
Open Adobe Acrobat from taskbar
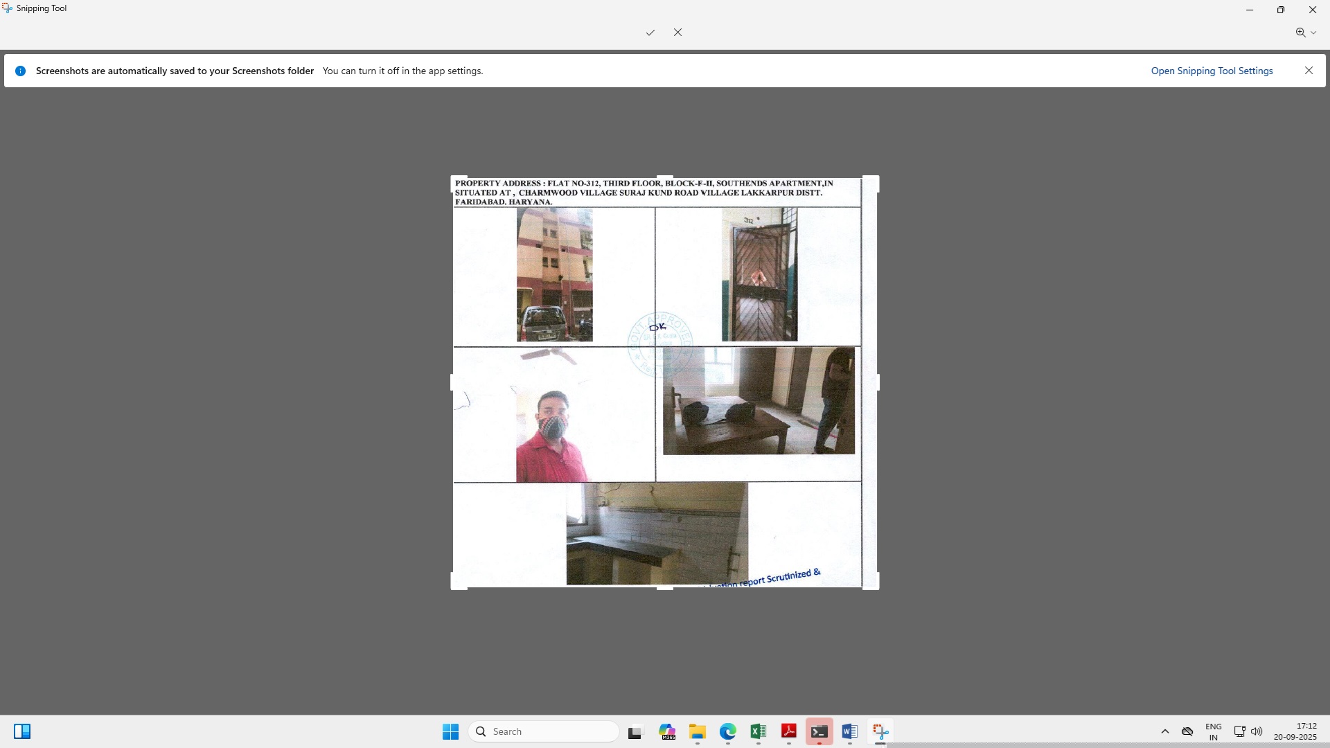click(788, 731)
